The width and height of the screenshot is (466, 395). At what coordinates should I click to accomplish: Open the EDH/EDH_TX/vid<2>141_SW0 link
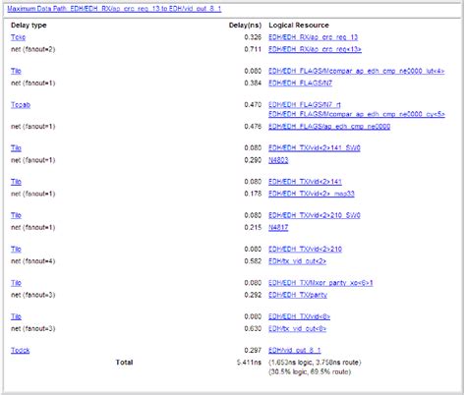click(x=315, y=148)
